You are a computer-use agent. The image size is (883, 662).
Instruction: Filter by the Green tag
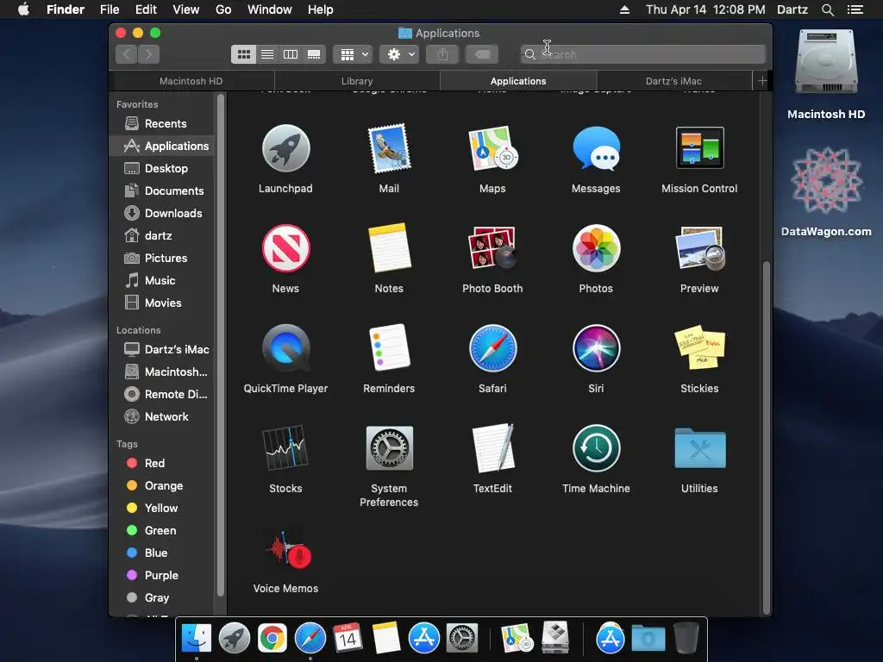(x=161, y=530)
